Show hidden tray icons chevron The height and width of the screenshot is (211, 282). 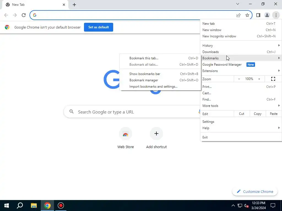coord(233,206)
